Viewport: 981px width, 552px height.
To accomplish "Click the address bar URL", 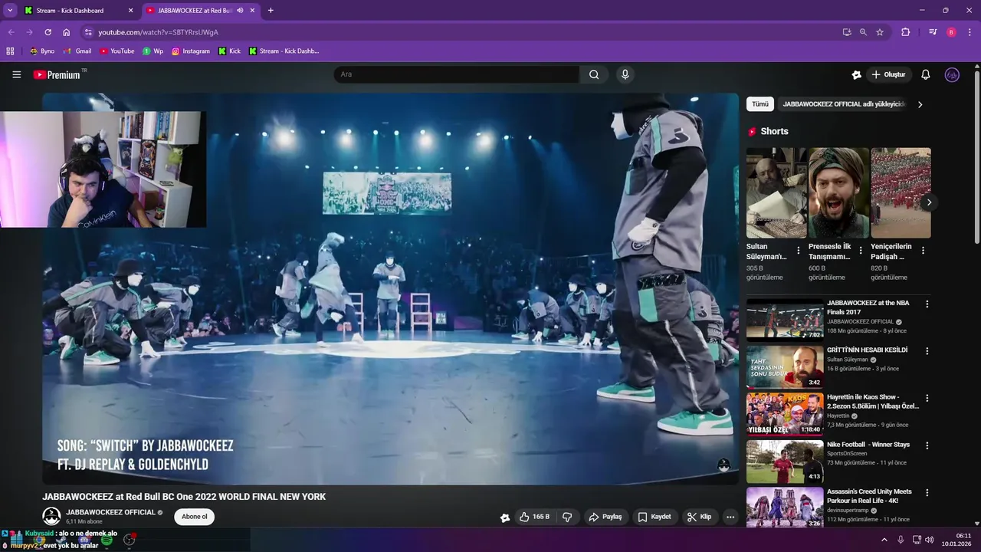I will coord(159,32).
